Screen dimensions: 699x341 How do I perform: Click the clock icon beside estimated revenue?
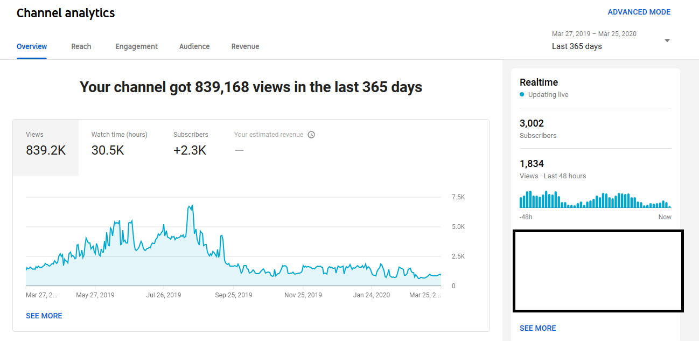(311, 135)
